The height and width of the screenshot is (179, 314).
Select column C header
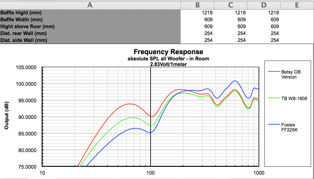(x=230, y=5)
